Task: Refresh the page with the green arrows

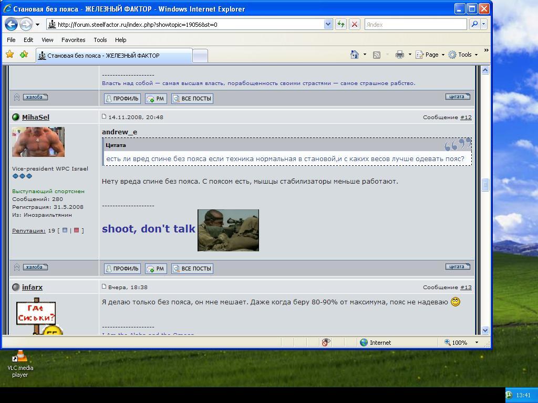Action: point(340,24)
